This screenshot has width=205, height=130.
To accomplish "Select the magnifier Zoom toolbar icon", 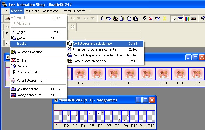I will tap(174, 19).
